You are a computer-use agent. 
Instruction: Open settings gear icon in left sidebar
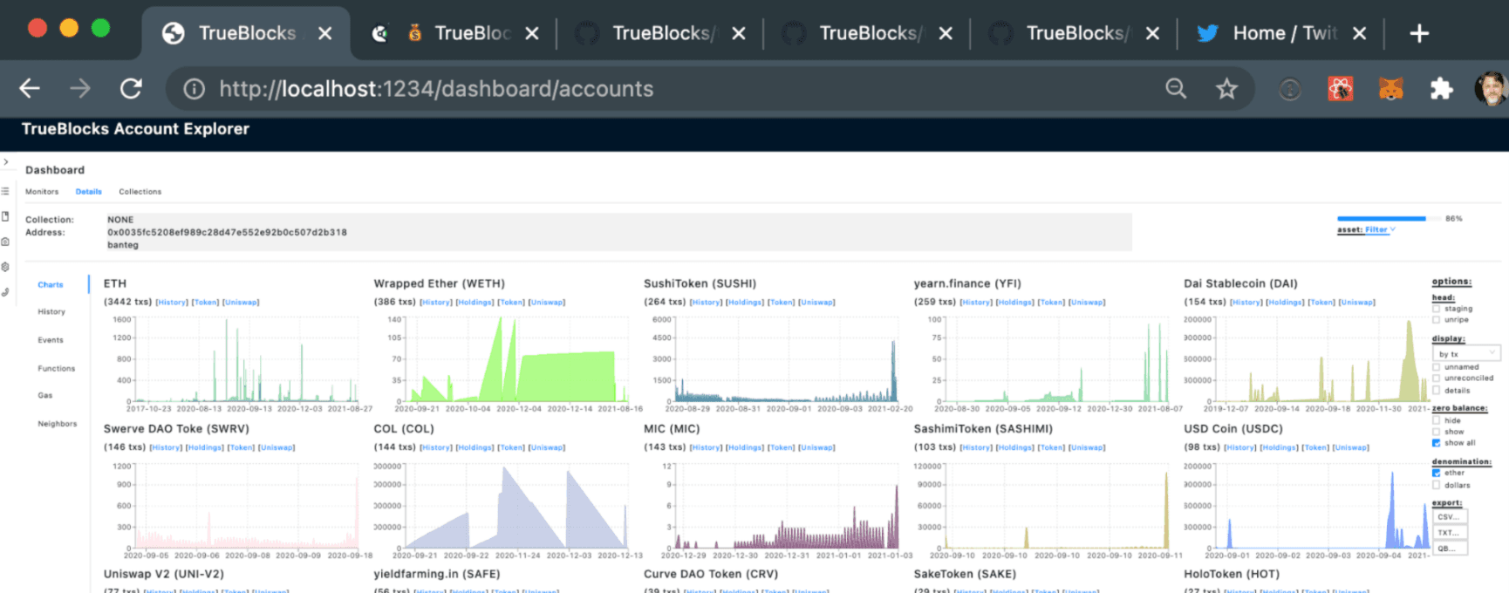coord(5,267)
